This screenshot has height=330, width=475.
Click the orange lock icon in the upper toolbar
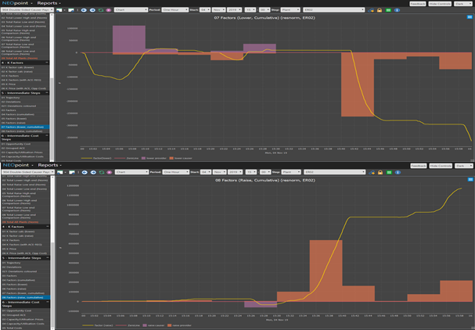tap(378, 11)
